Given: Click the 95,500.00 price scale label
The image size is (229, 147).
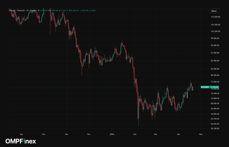Looking at the screenshot, I should [x=215, y=45].
